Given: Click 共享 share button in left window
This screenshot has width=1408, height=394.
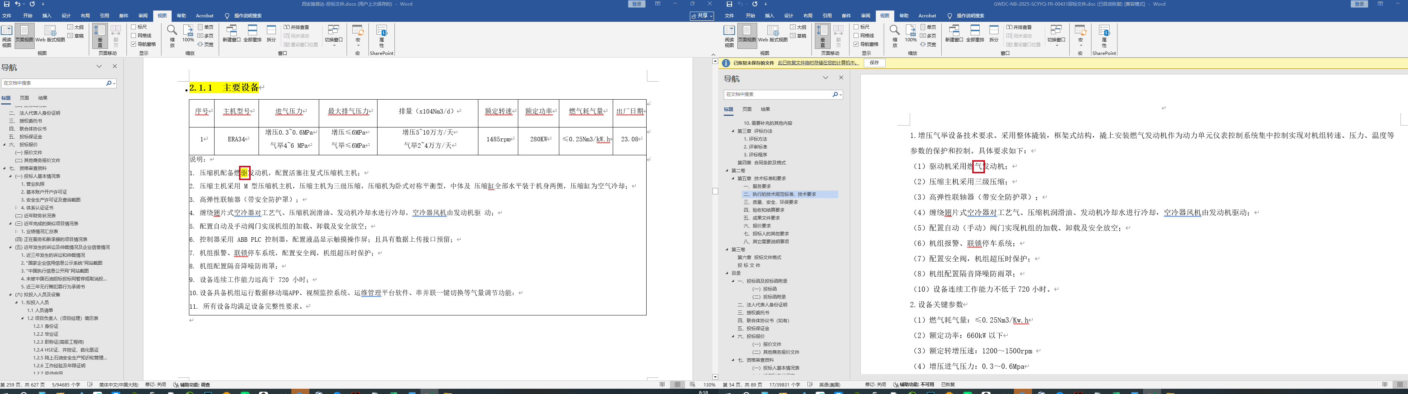Looking at the screenshot, I should coord(702,16).
